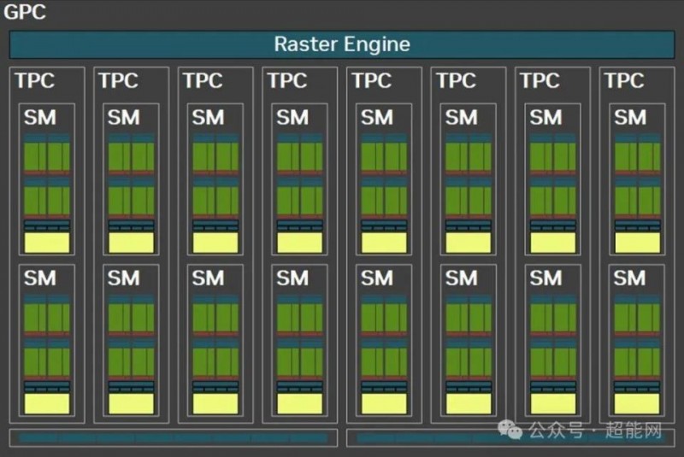
Task: Click the bottom-left teal ROP bar
Action: [x=173, y=438]
